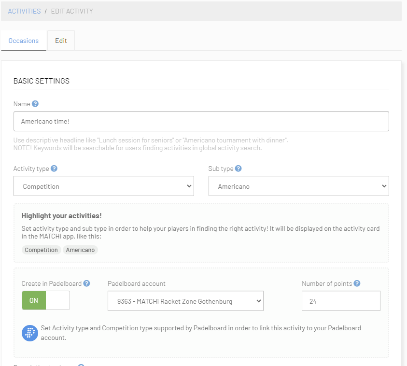Open the Activity type Competition dropdown

pos(103,186)
